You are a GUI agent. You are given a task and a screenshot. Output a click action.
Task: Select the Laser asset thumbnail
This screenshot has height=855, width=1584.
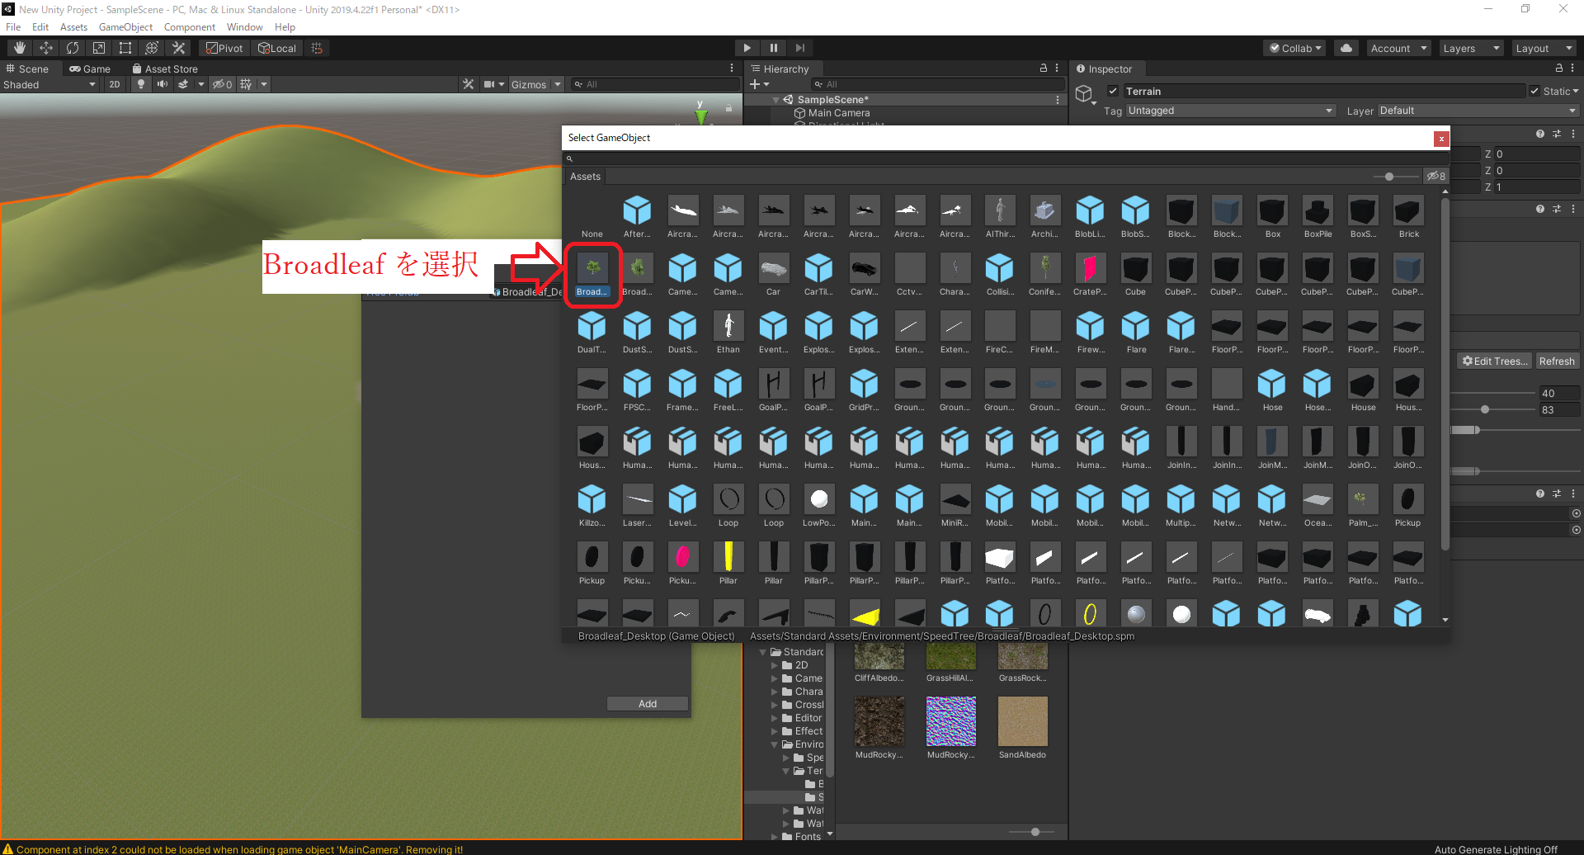(x=637, y=506)
